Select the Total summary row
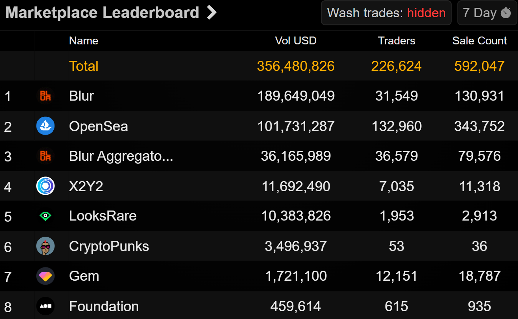 click(83, 66)
